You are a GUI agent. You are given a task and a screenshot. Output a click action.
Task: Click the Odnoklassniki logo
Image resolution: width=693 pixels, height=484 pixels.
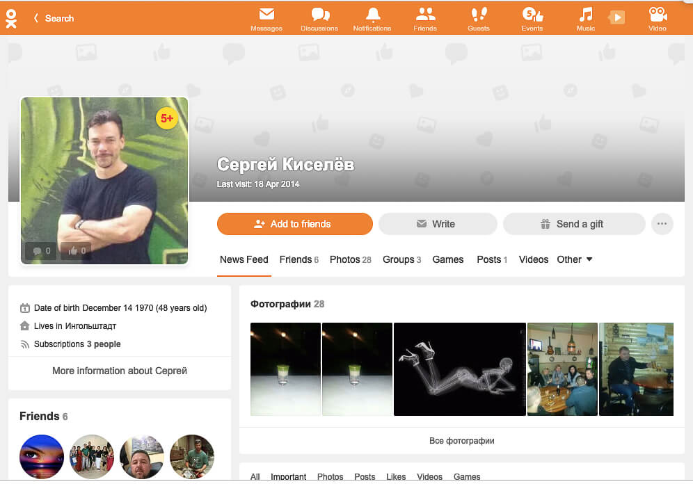11,18
